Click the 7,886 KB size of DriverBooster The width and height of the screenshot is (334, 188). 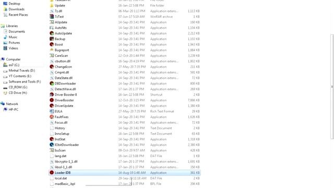tap(194, 100)
